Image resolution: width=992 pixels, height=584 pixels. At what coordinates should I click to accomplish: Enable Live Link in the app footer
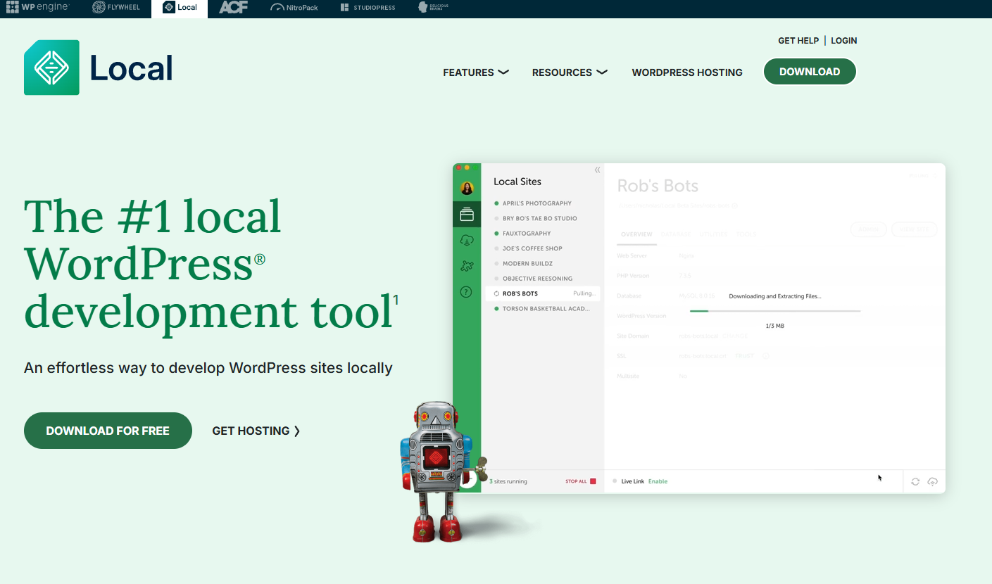click(x=658, y=481)
